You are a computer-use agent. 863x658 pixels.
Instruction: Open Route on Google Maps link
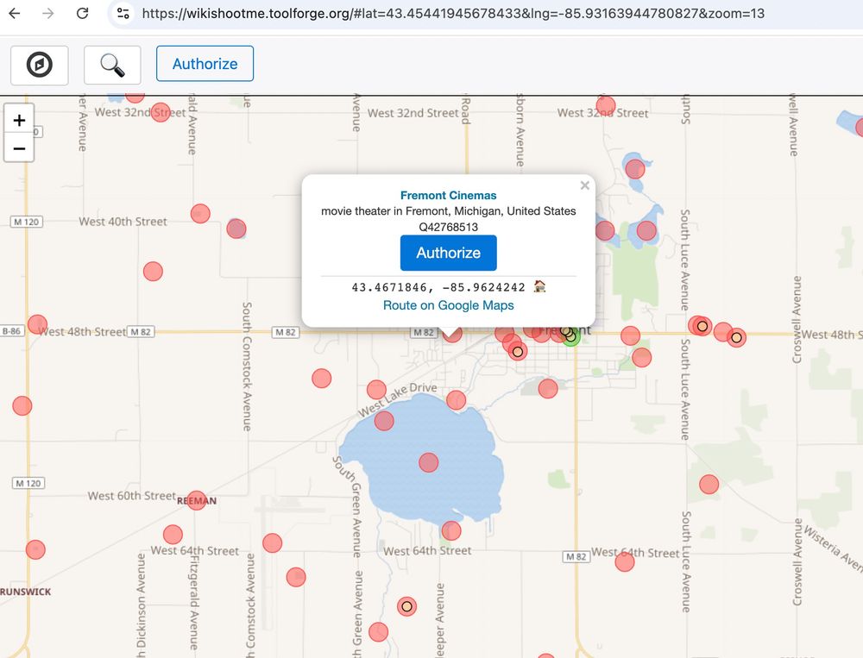coord(448,305)
